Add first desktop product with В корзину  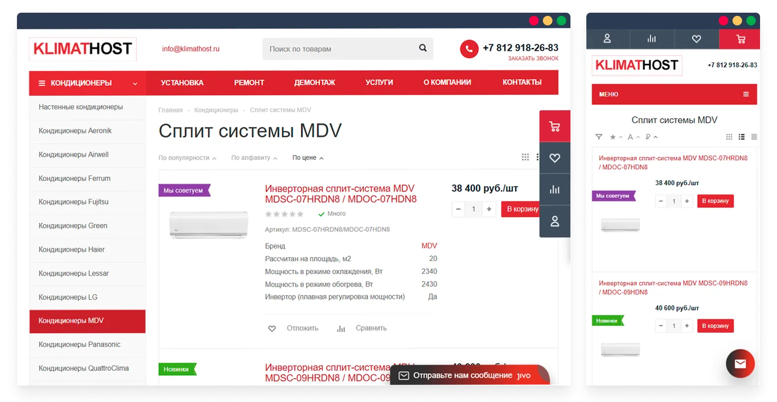pyautogui.click(x=521, y=209)
